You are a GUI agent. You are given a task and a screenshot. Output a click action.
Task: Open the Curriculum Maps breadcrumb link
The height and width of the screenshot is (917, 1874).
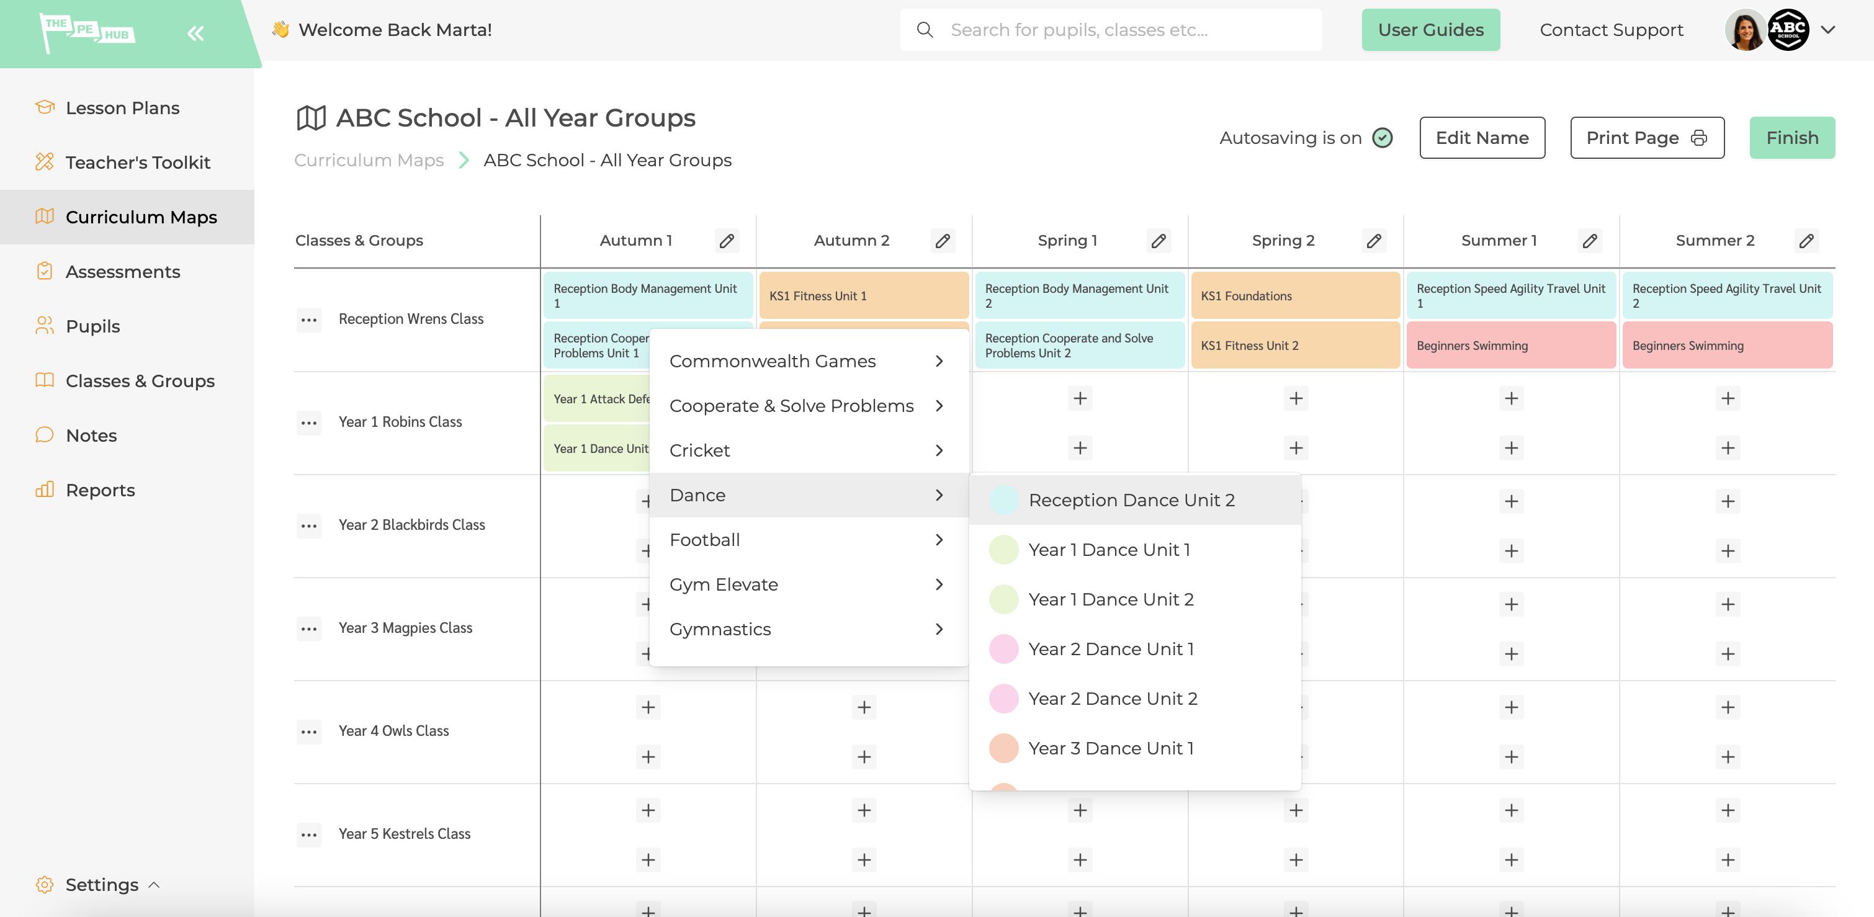(369, 160)
